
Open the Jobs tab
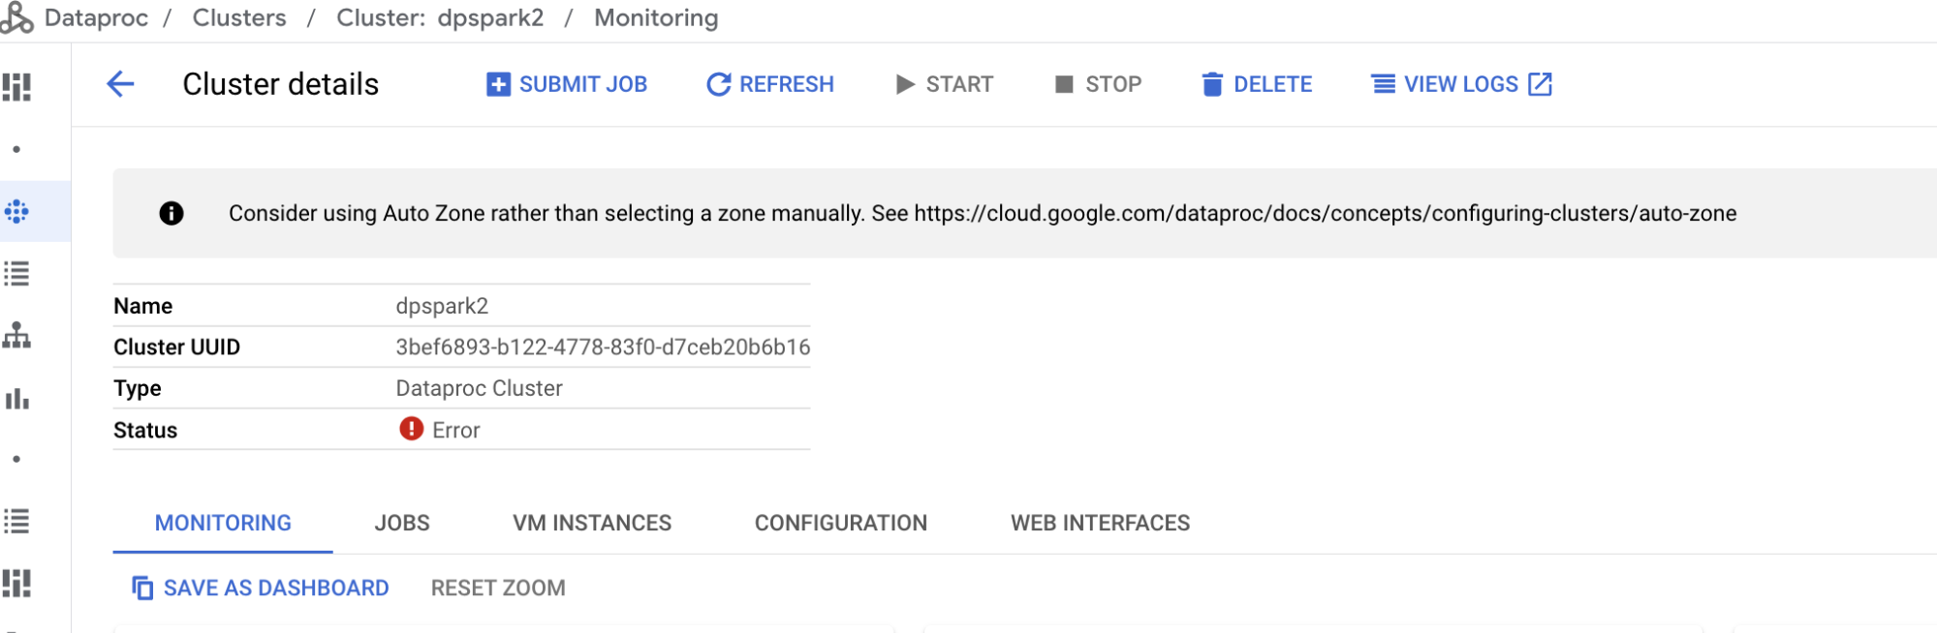pyautogui.click(x=402, y=523)
